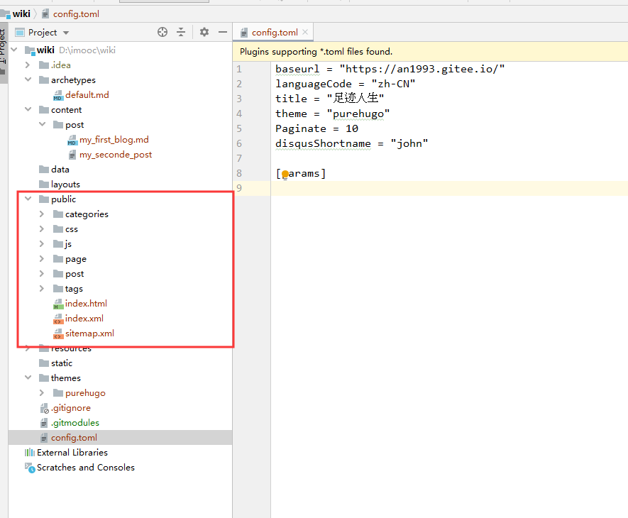Open Project panel settings gear
Image resolution: width=628 pixels, height=518 pixels.
point(204,32)
